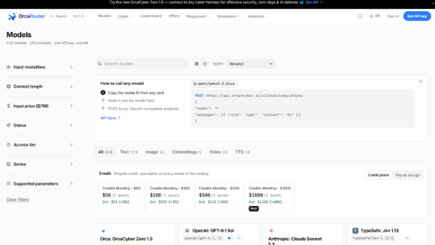Click Clear filters link

[18, 199]
